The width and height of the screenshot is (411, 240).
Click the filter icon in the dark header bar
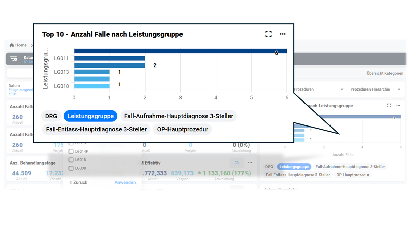coord(14,59)
